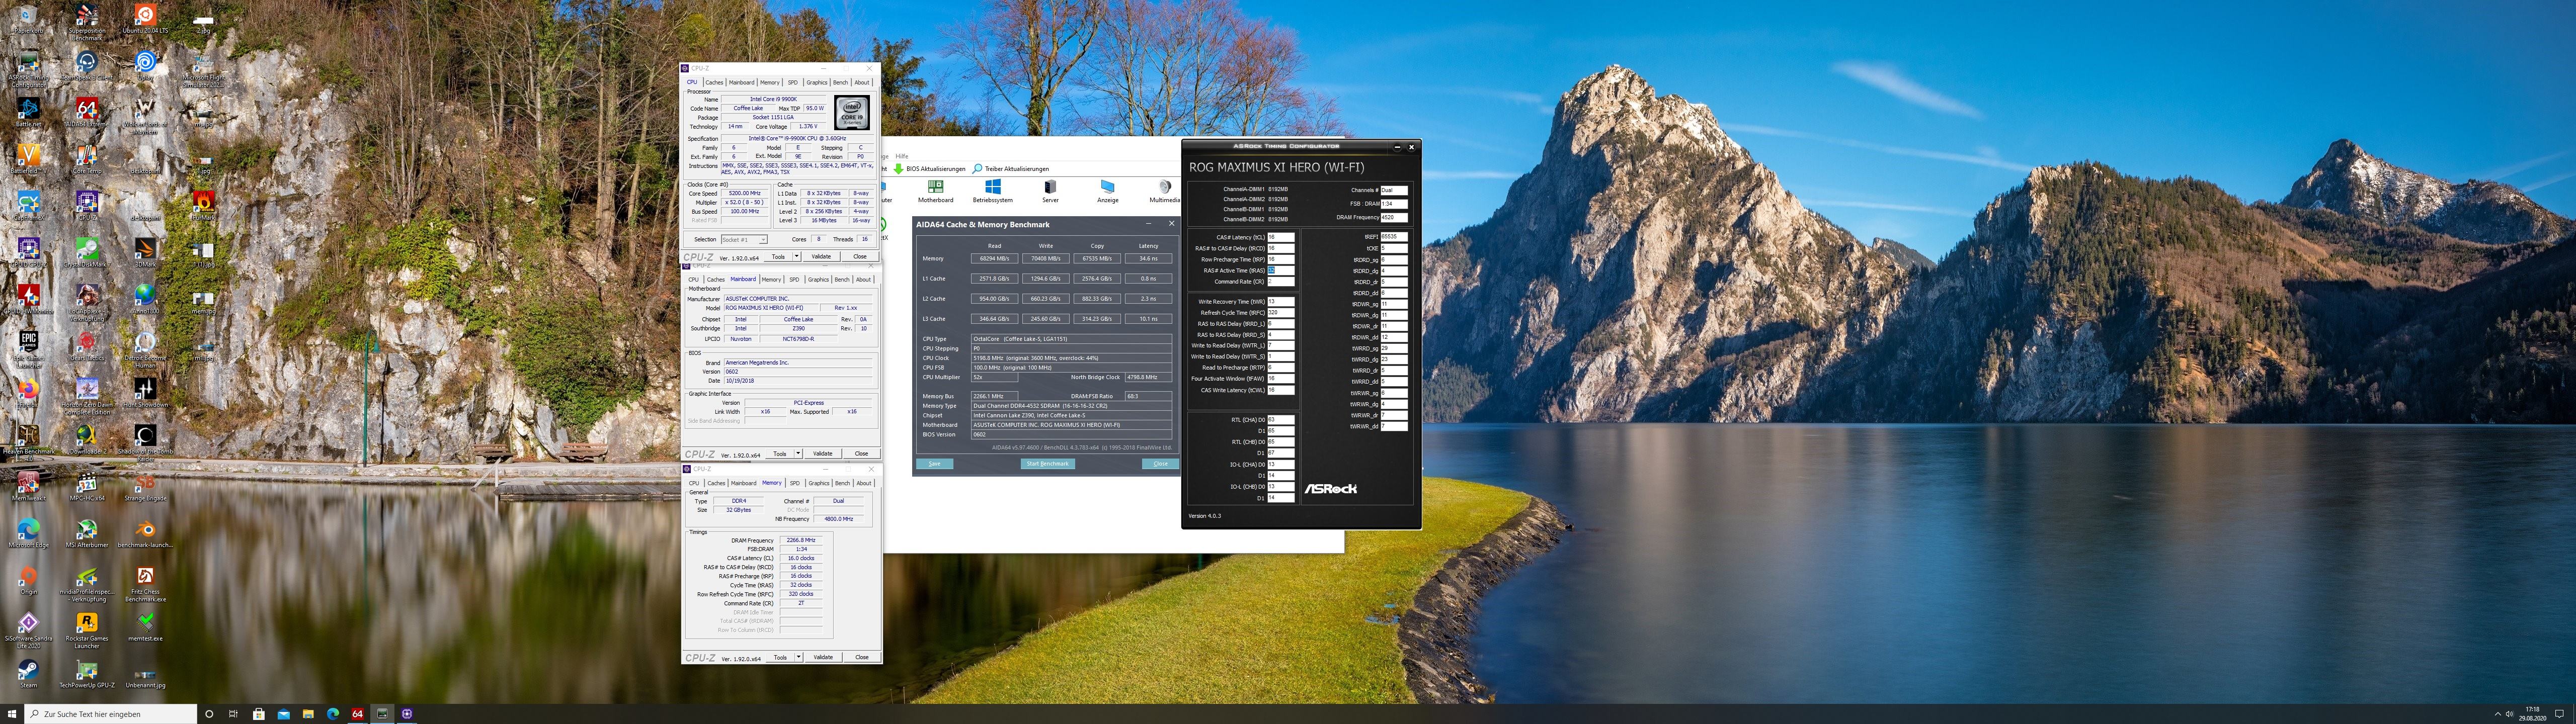Click the DRAM Frequency field in ASRock Timing Configurator
Screen dimensions: 2576x724
(1394, 217)
